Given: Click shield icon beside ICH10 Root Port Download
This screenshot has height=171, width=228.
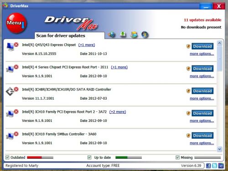Looking at the screenshot, I should [x=188, y=113].
